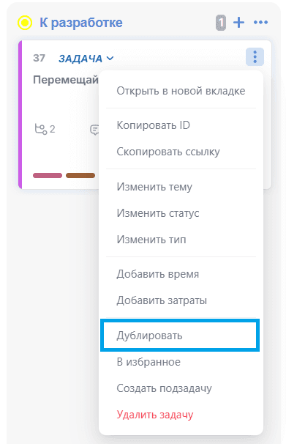Click the plus icon in К разработке column
Image resolution: width=286 pixels, height=444 pixels.
tap(238, 23)
